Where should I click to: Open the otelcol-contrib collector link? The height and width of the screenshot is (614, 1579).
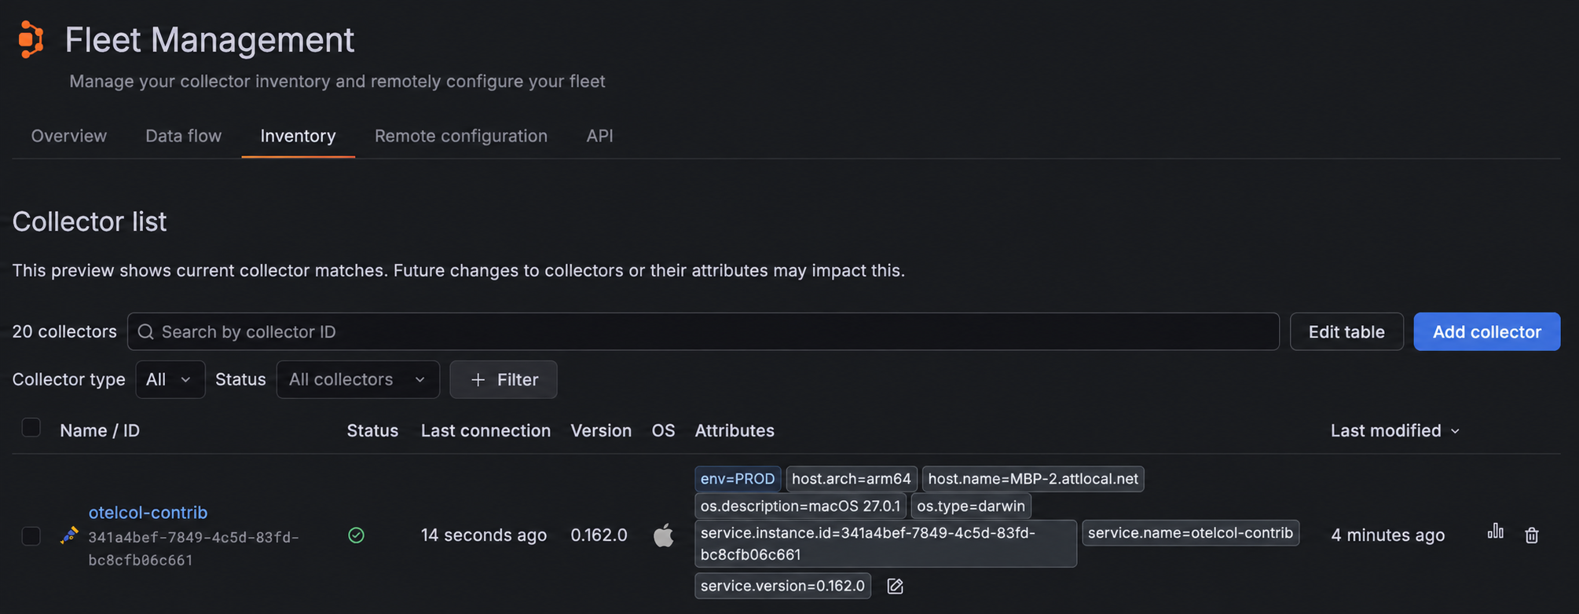[148, 513]
